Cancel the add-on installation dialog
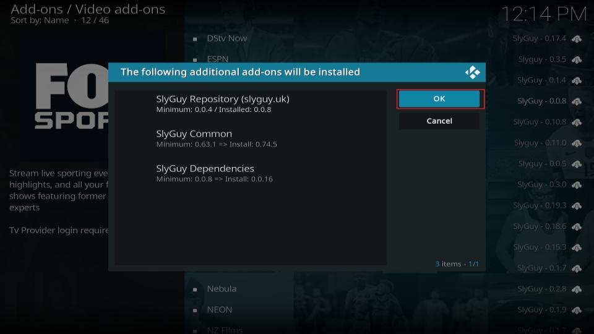 point(439,121)
